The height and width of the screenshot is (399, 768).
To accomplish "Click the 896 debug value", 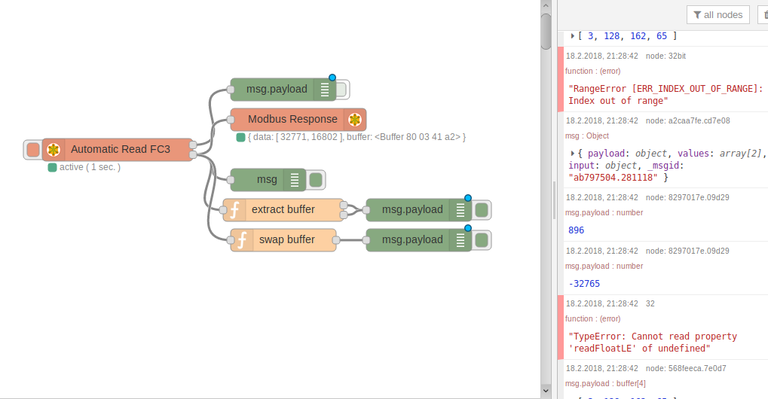I will (576, 230).
